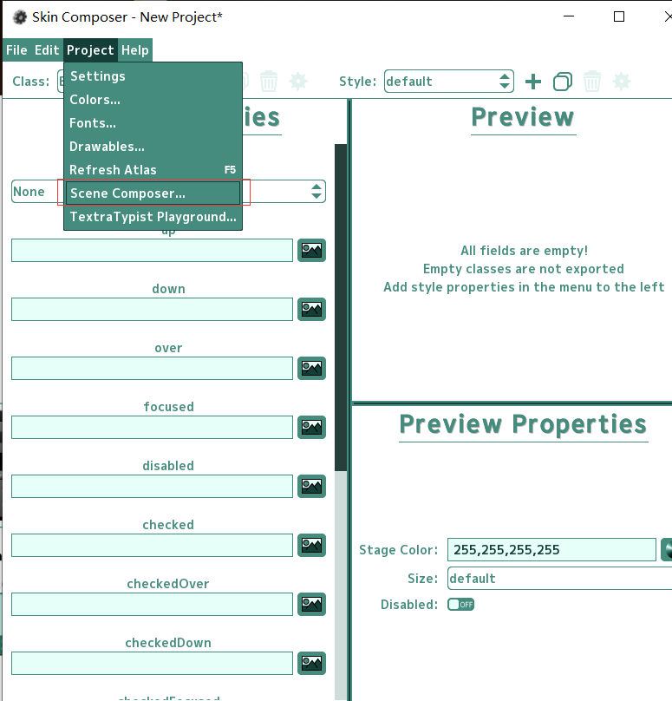Click the gear icon beside Style dropdown
Image resolution: width=672 pixels, height=701 pixels.
(622, 82)
